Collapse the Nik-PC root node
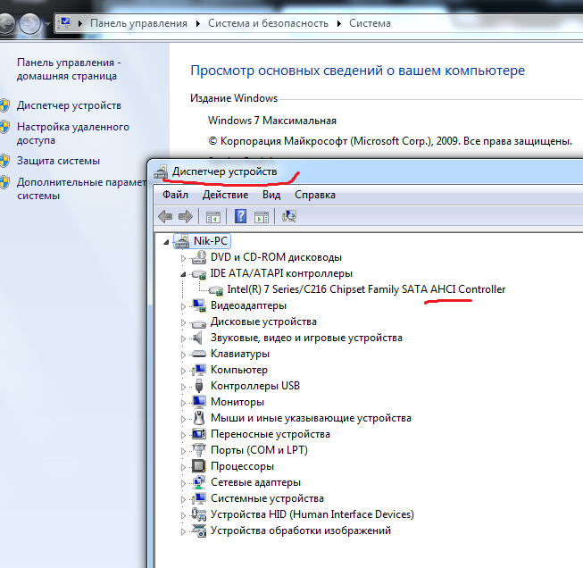 coord(166,242)
